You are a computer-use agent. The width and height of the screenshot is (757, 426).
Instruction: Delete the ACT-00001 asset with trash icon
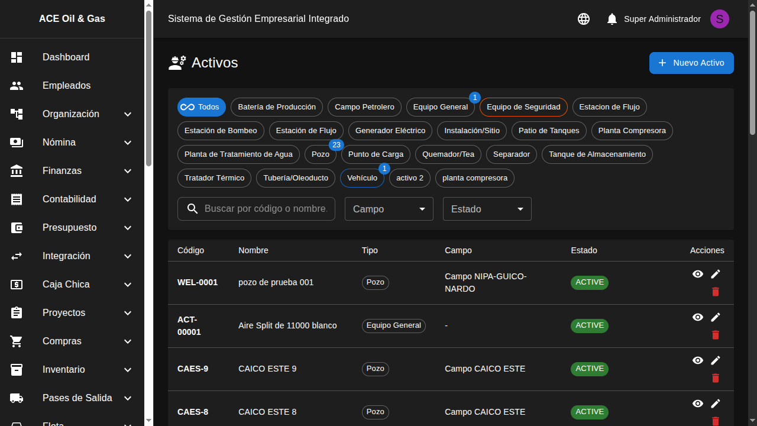(716, 335)
